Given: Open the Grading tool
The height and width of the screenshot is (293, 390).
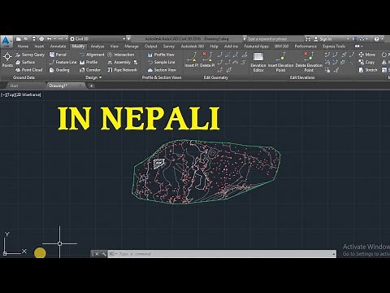Looking at the screenshot, I should pyautogui.click(x=59, y=70).
